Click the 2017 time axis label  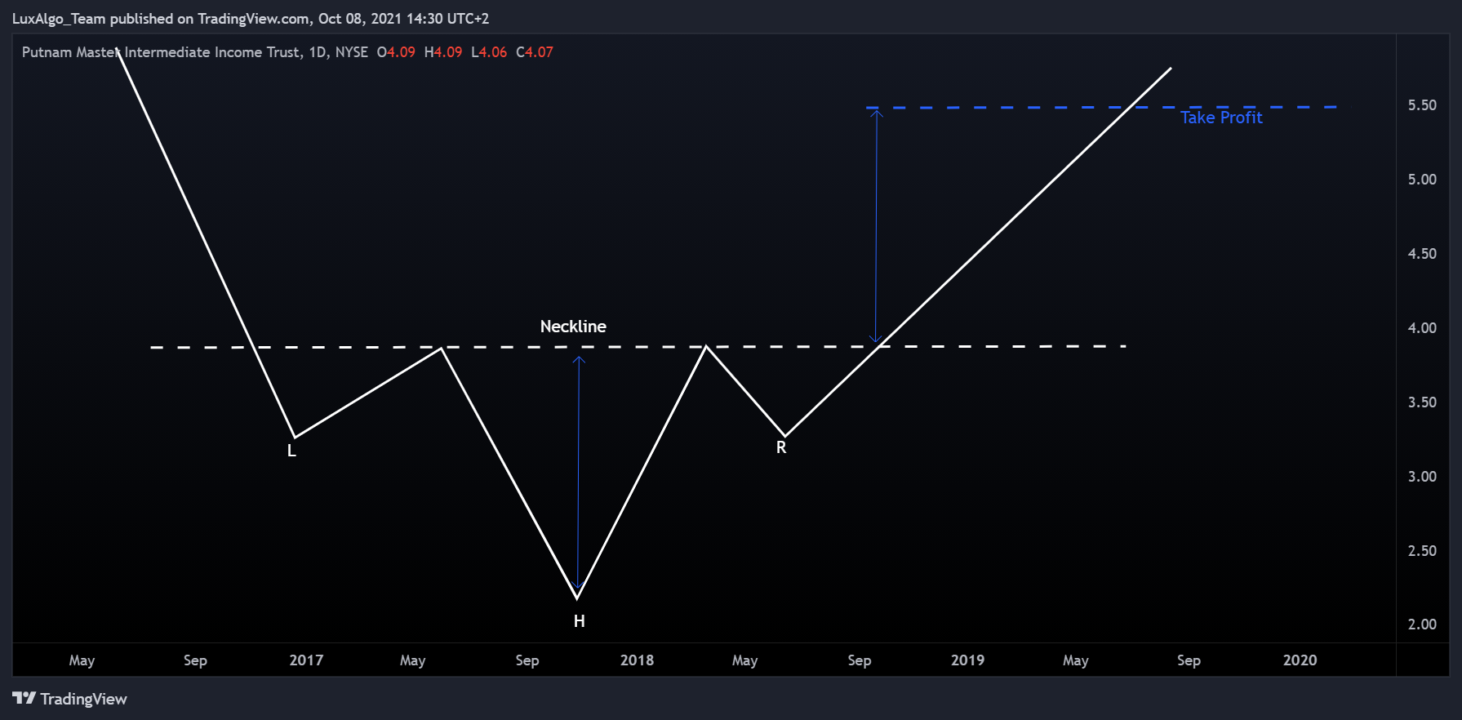(306, 660)
